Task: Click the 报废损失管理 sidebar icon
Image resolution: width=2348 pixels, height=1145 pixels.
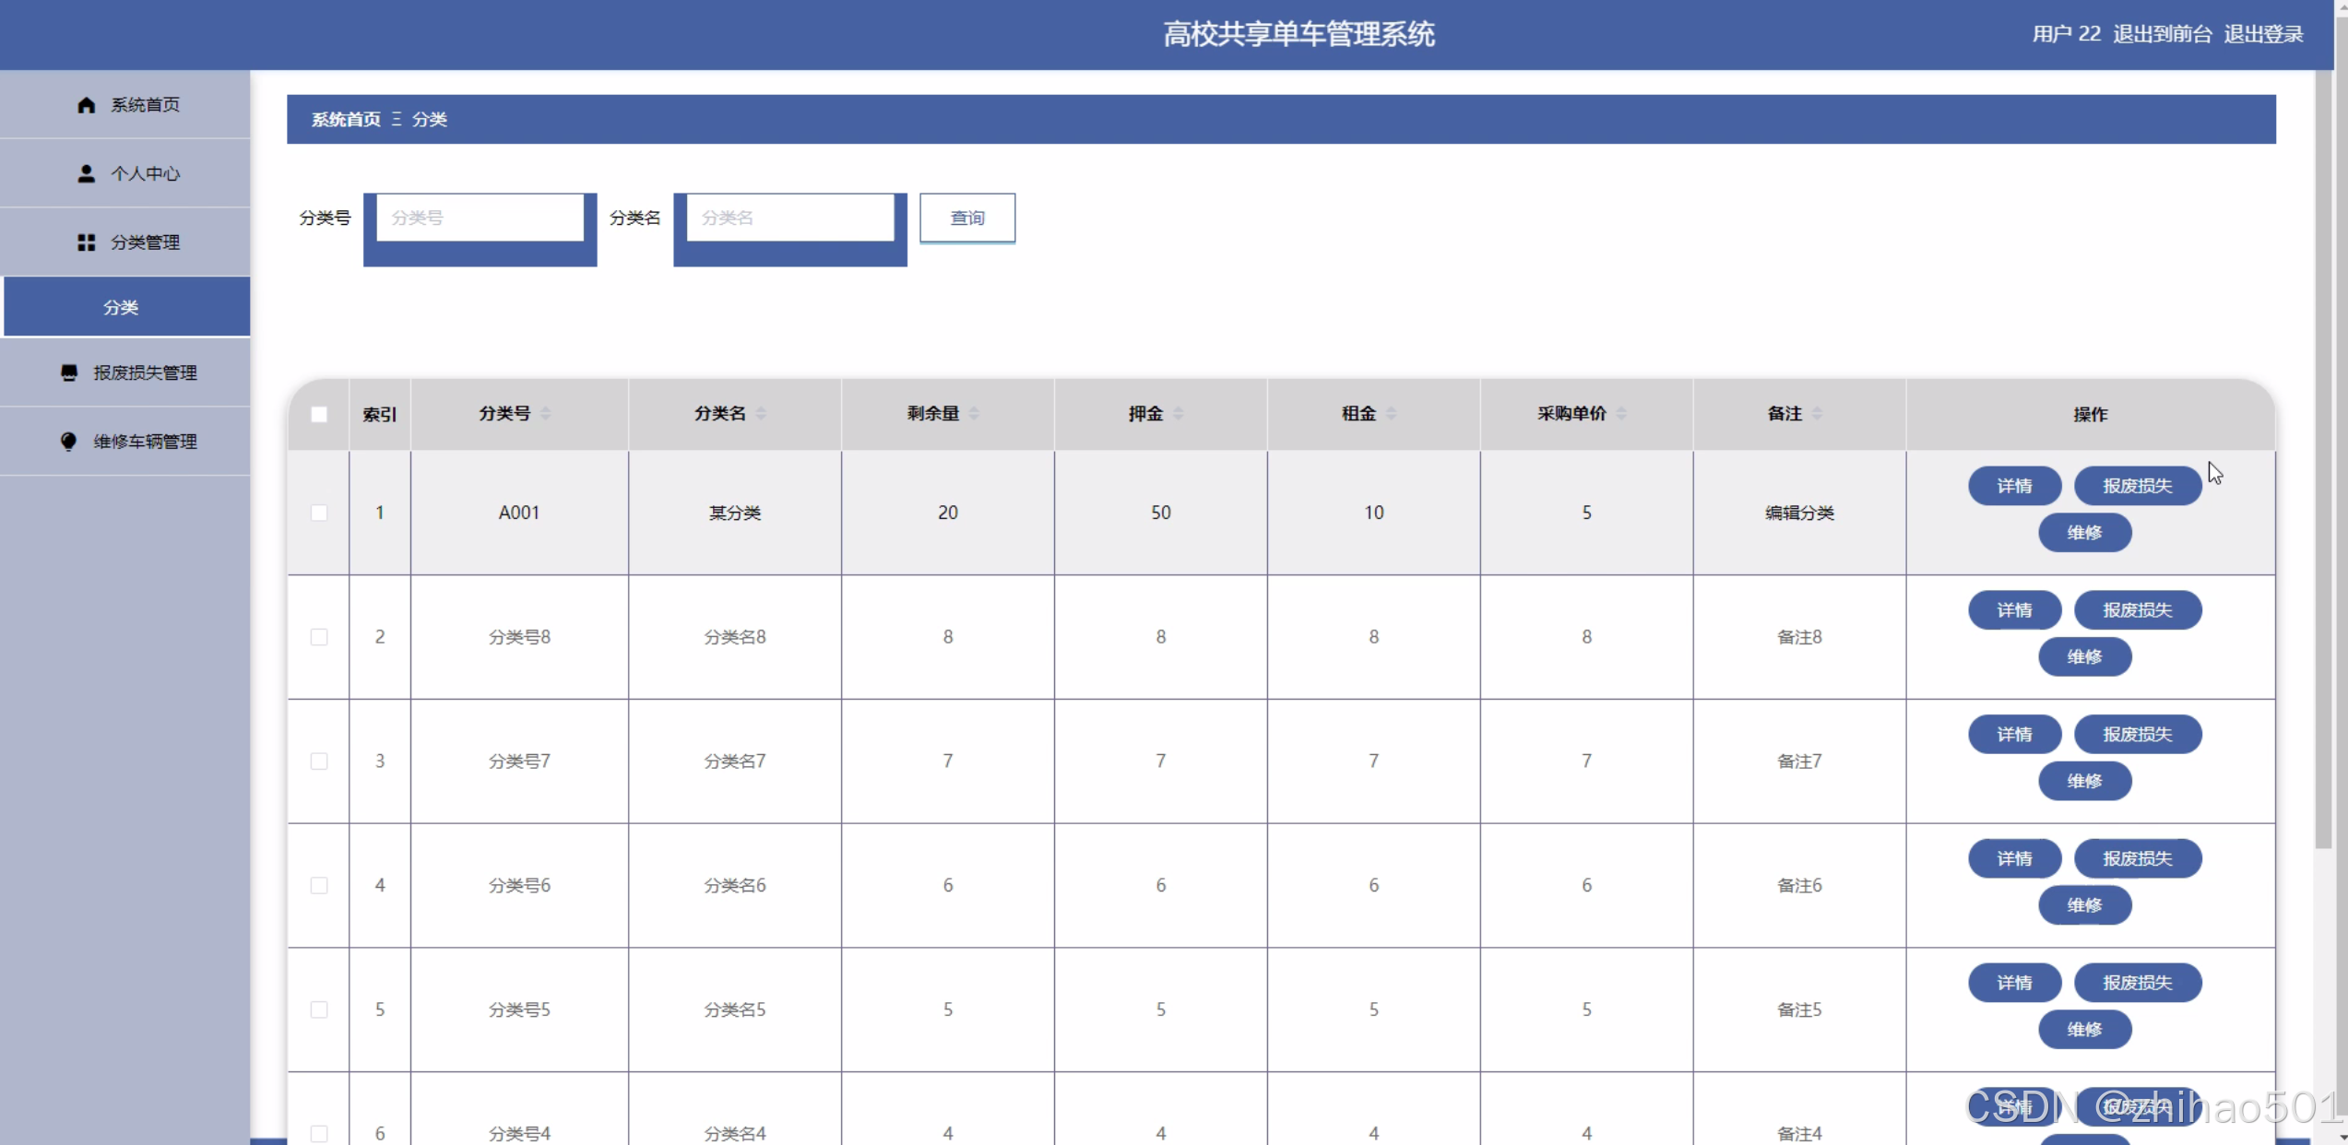Action: [x=69, y=372]
